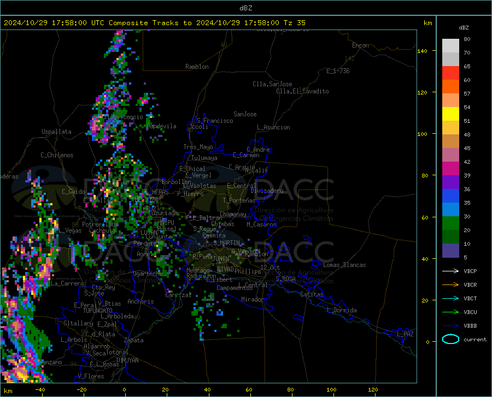
Task: Click the 'TUPUNGATO' map label
Action: pos(97,311)
